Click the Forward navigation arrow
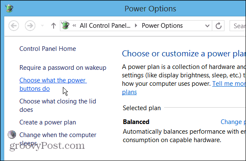 pos(30,26)
